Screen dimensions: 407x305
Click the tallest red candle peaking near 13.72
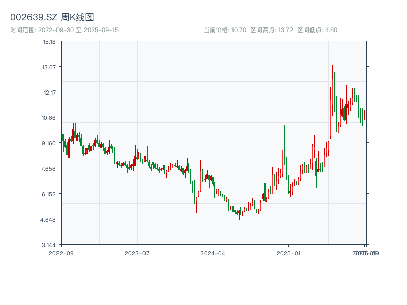click(333, 91)
